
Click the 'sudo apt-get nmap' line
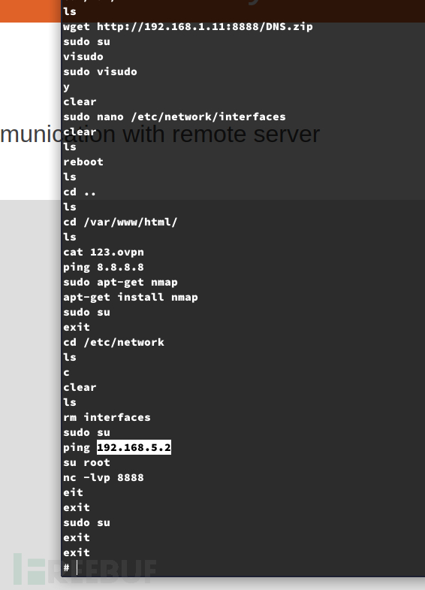coord(120,282)
